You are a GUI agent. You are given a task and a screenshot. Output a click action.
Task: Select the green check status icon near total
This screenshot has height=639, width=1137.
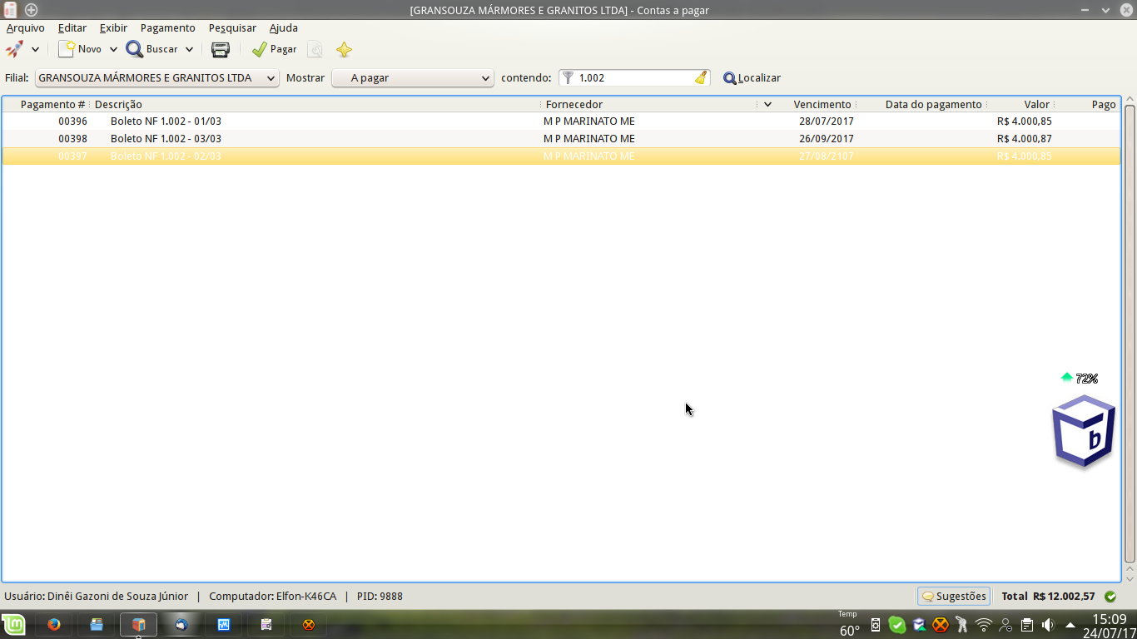[x=1110, y=596]
